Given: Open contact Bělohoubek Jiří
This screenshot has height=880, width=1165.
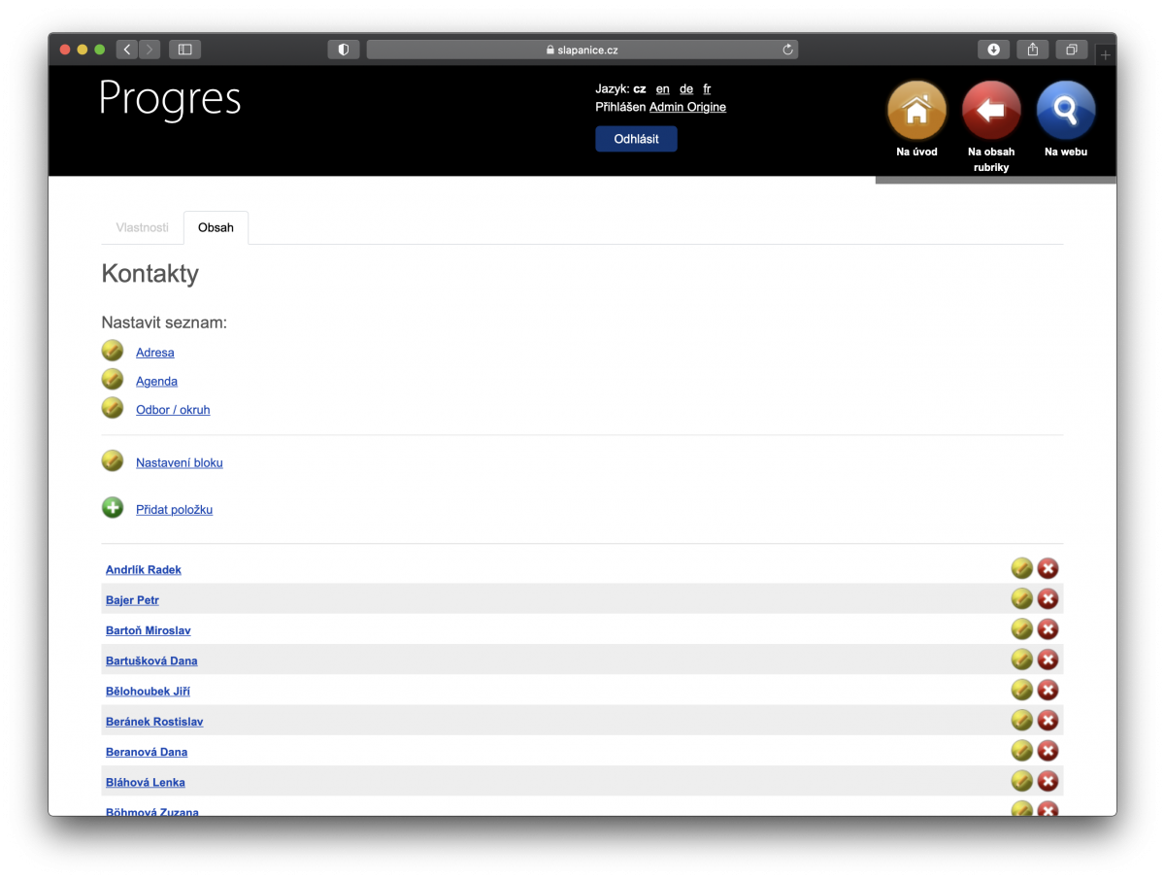Looking at the screenshot, I should (148, 691).
